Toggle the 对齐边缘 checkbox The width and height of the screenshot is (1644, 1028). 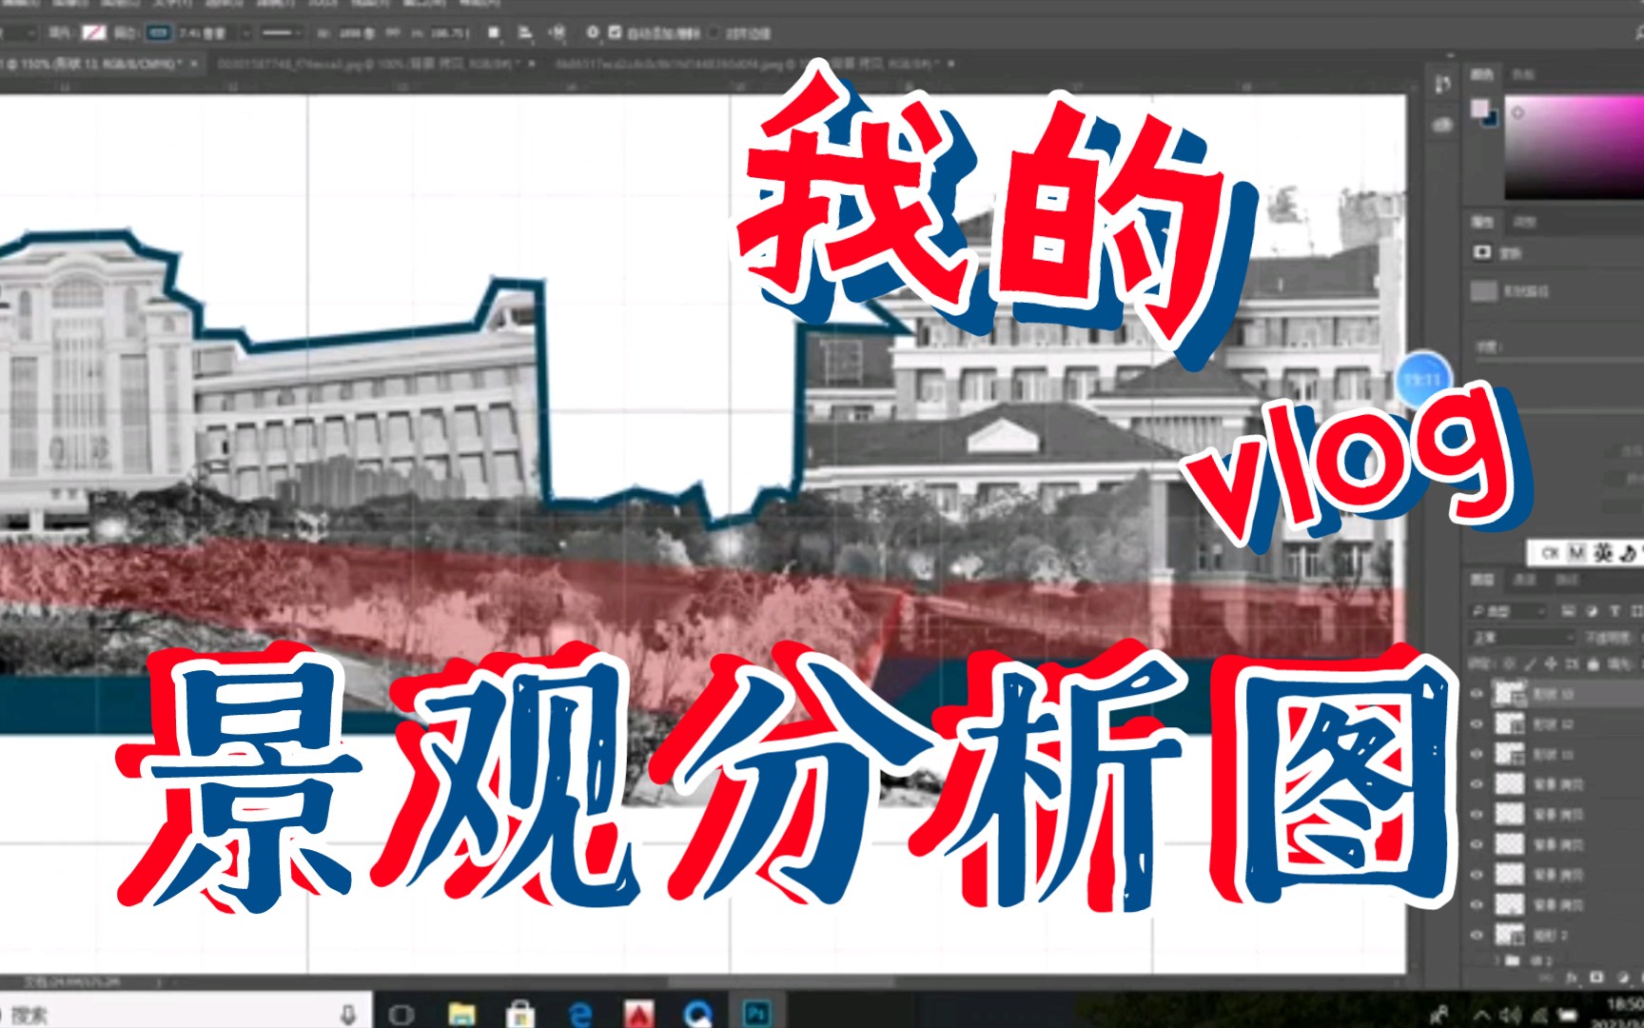[715, 33]
